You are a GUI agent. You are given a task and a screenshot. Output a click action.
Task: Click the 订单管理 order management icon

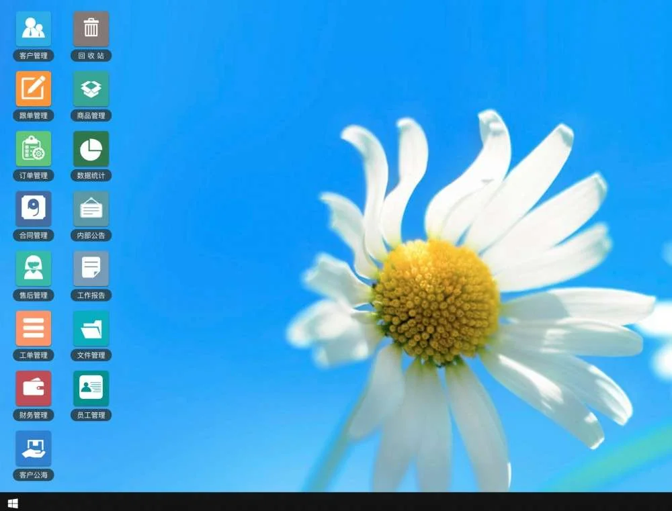[x=33, y=148]
